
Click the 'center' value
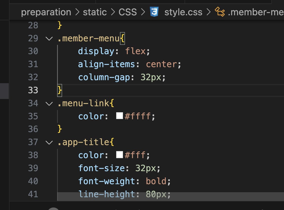[162, 64]
